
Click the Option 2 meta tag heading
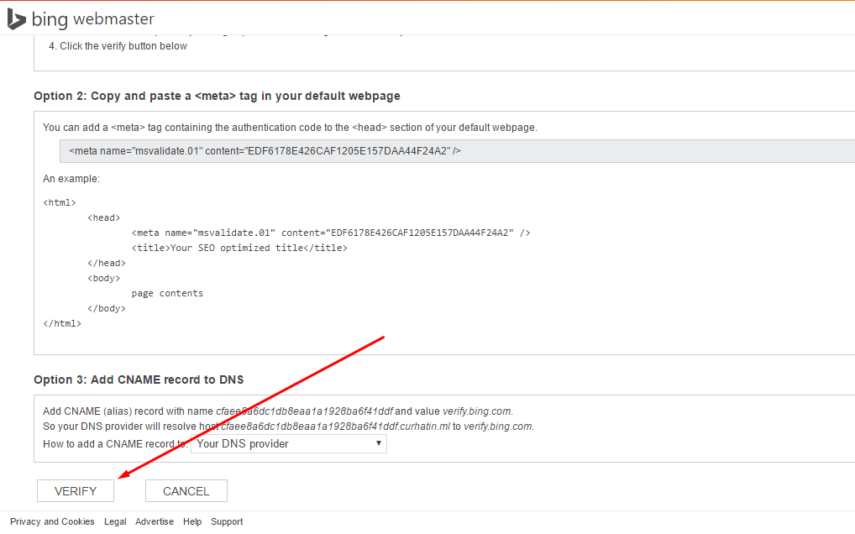217,96
